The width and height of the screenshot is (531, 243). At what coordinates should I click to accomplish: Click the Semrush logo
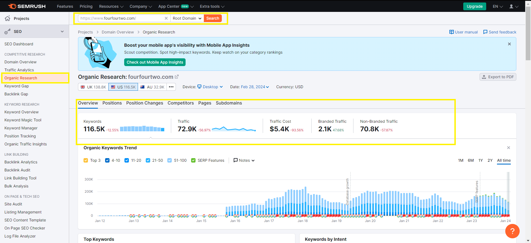click(27, 6)
